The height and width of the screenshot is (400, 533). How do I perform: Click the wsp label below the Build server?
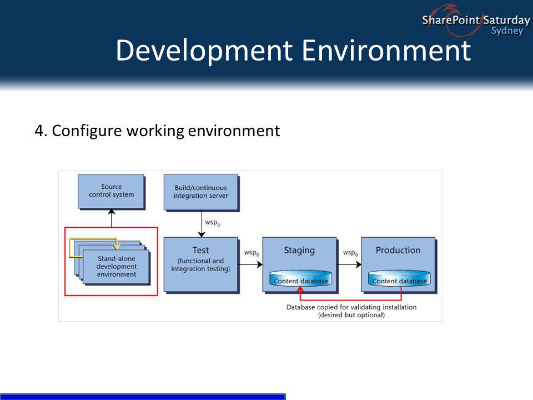click(x=213, y=223)
